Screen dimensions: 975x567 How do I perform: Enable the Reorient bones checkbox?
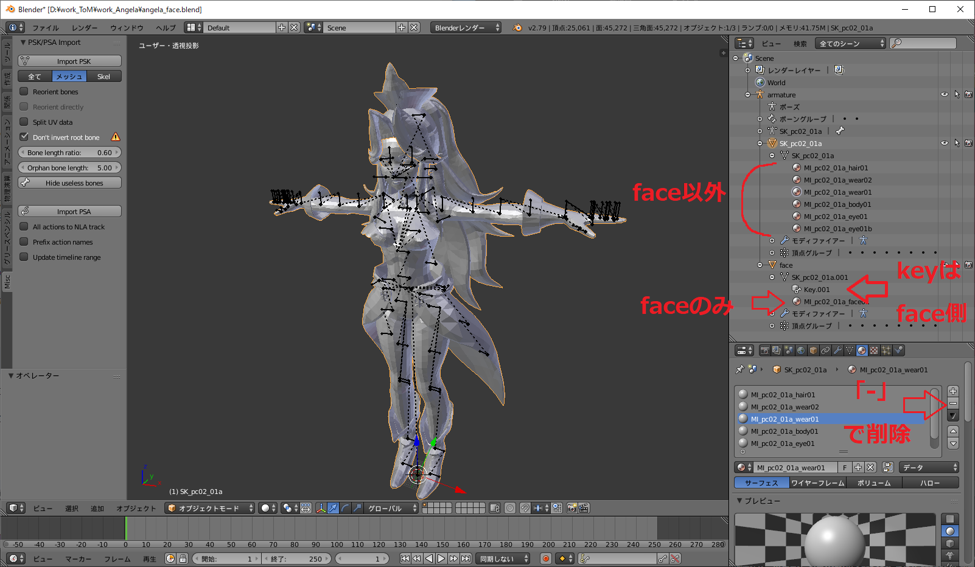click(24, 92)
